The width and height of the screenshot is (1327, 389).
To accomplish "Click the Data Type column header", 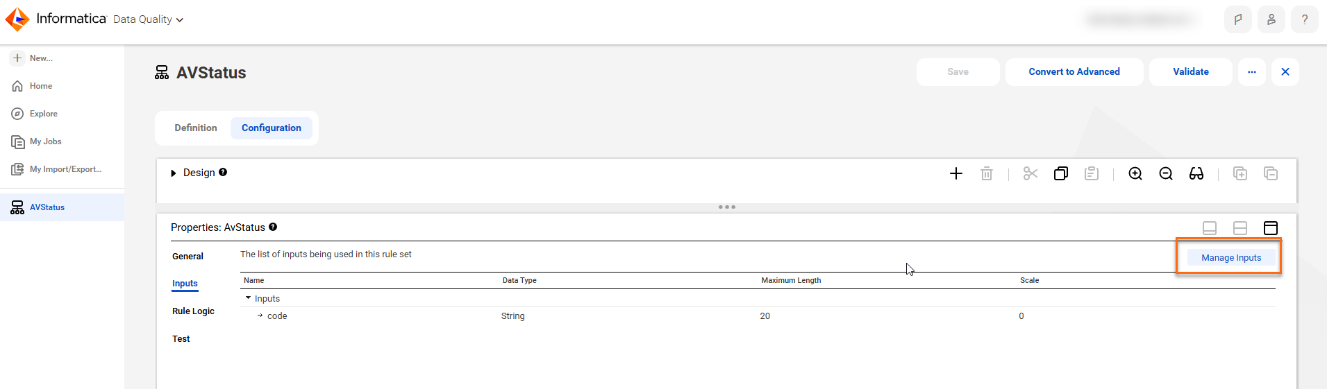I will click(x=519, y=281).
